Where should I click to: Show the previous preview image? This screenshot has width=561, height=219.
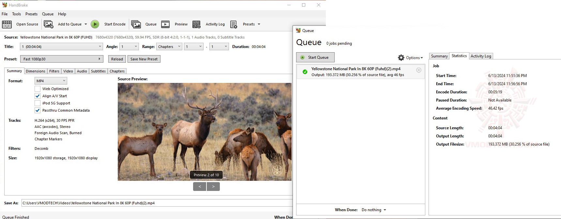point(199,186)
